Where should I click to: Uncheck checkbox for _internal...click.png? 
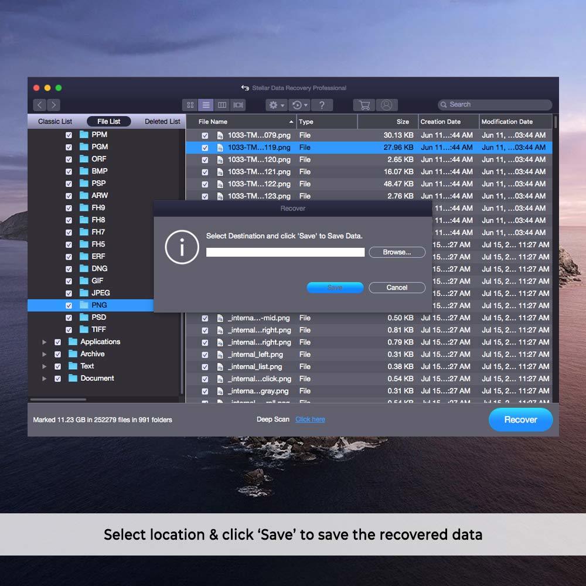point(205,379)
